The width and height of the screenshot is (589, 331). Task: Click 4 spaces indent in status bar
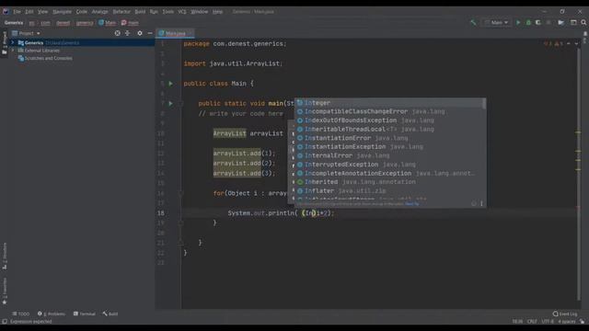tap(567, 322)
